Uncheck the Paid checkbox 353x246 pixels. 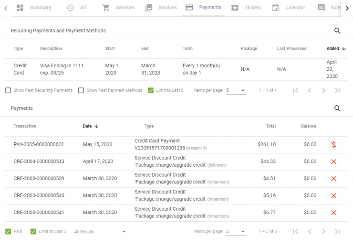(x=8, y=232)
